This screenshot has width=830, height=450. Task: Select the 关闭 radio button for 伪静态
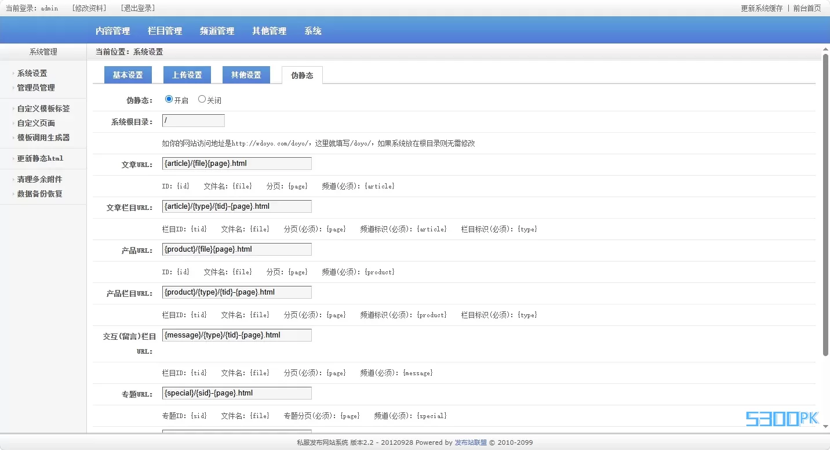202,99
